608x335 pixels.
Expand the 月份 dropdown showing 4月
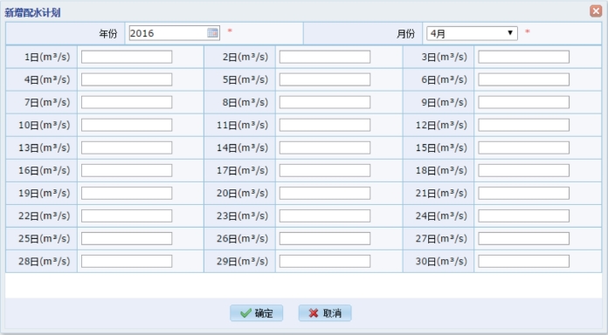coord(472,33)
